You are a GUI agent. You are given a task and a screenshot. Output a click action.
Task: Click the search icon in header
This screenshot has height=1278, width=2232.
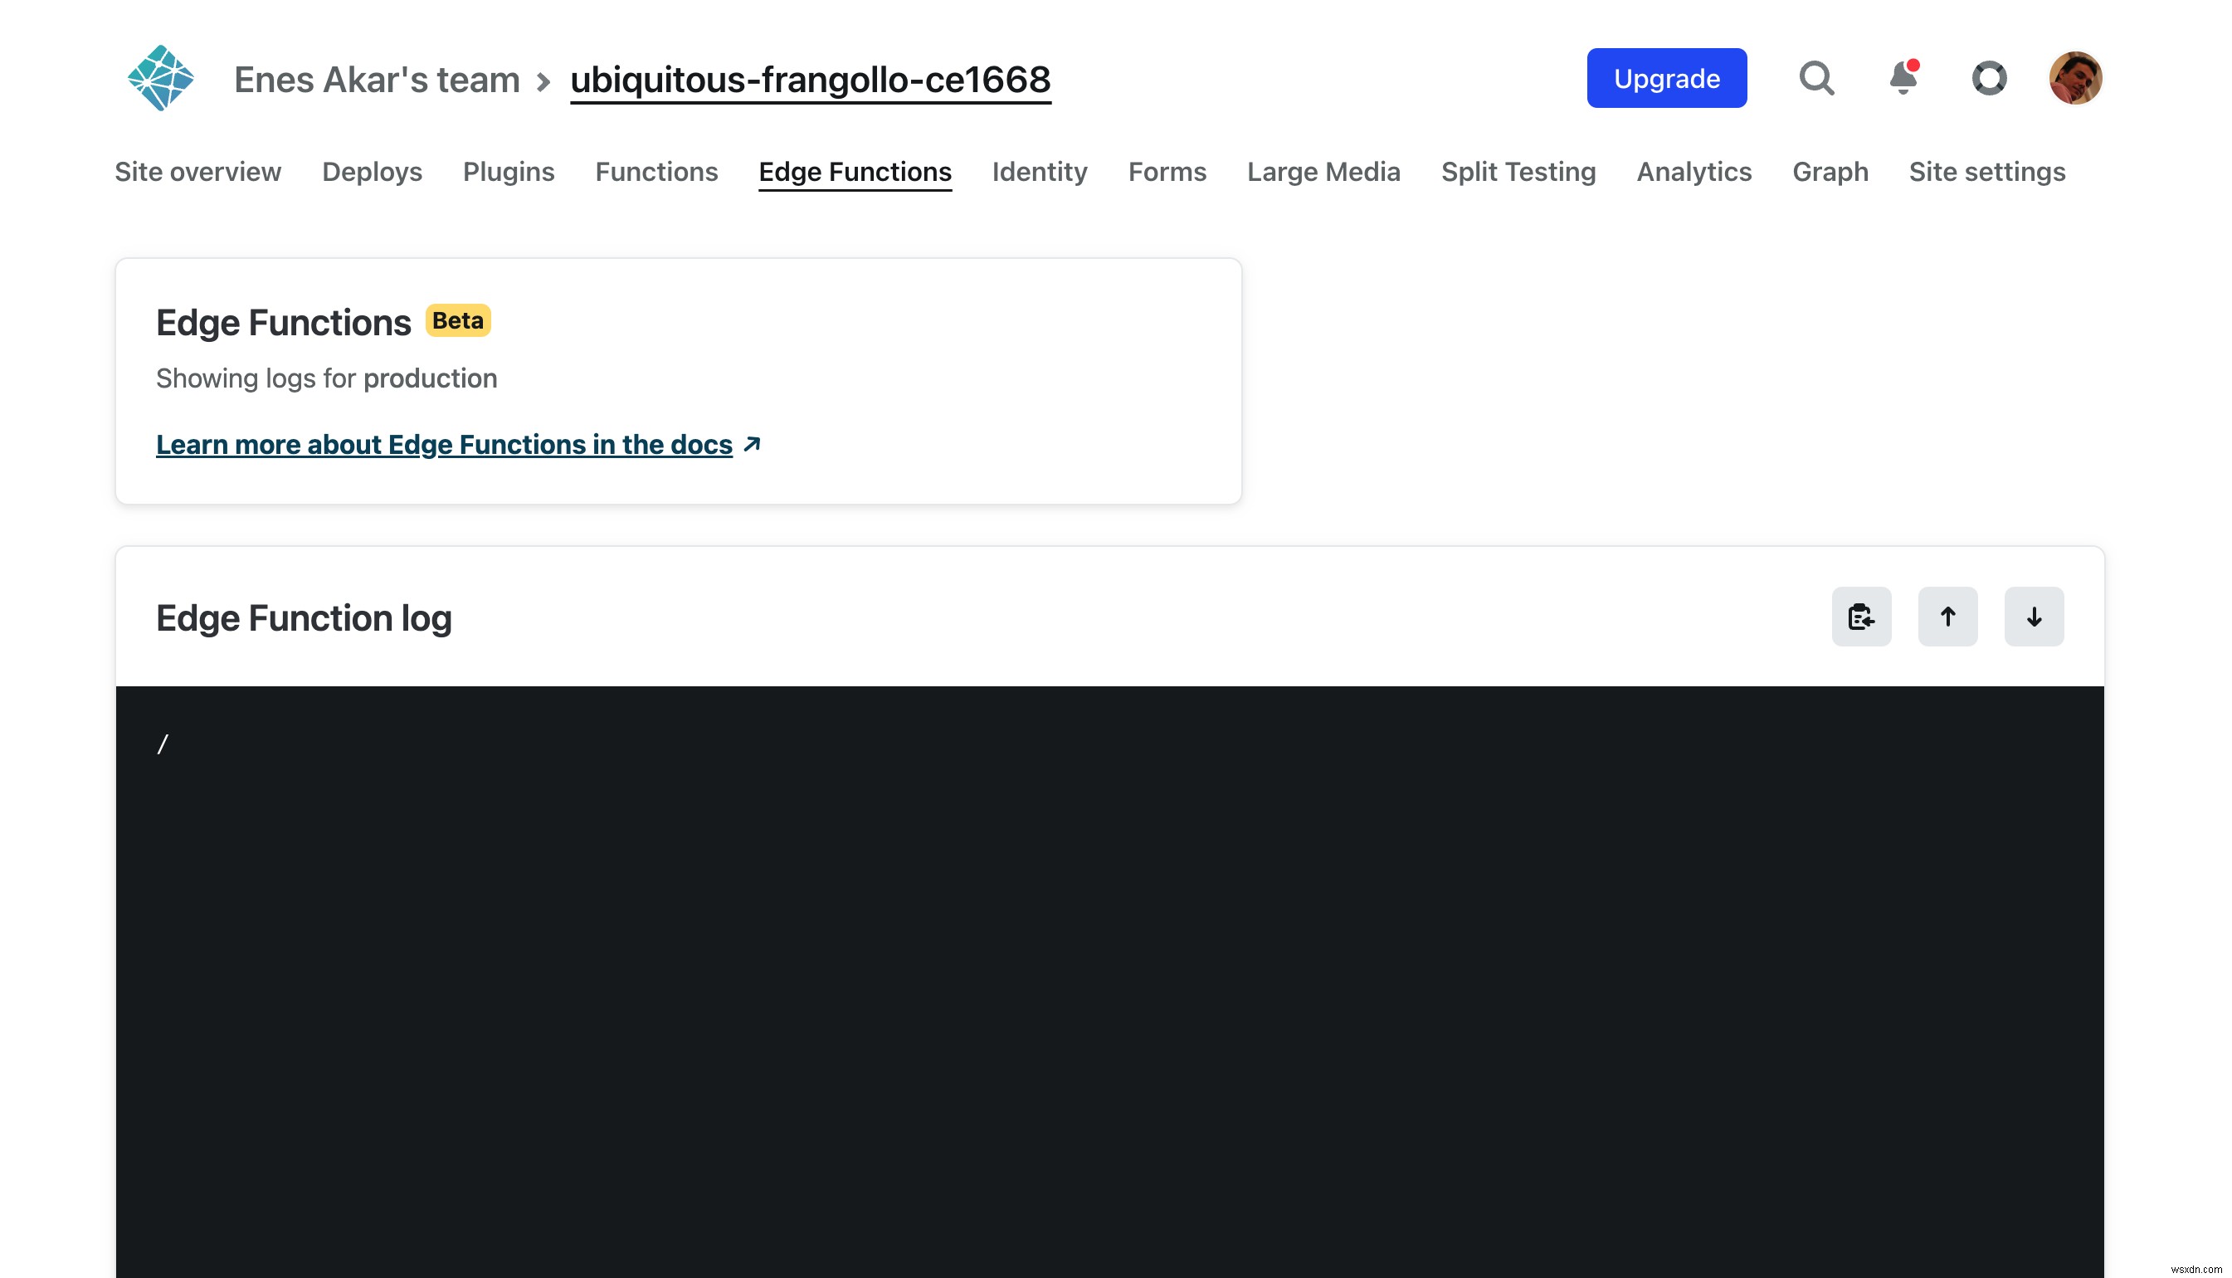pyautogui.click(x=1818, y=78)
